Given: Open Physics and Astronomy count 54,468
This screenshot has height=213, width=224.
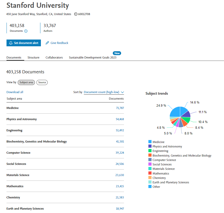Looking at the screenshot, I should pos(120,119).
